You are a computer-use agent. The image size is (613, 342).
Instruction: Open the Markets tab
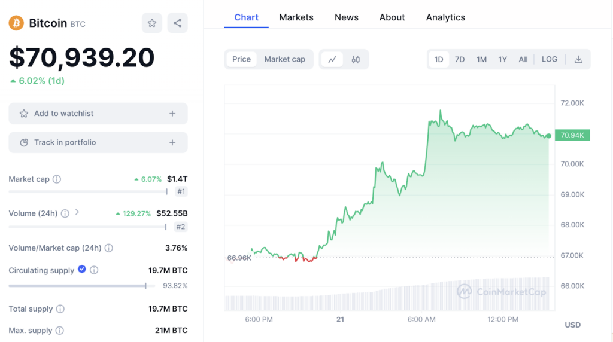click(296, 17)
